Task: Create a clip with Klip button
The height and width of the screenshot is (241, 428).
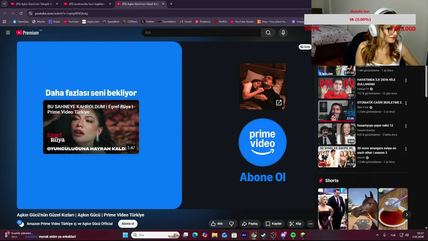Action: (295, 224)
